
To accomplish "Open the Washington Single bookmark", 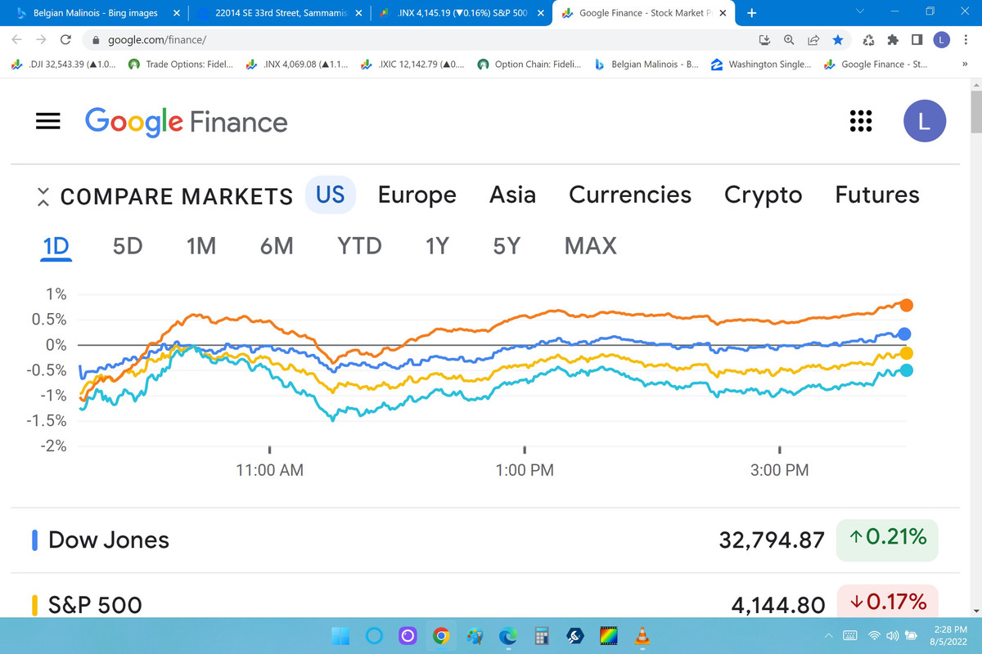I will (763, 65).
